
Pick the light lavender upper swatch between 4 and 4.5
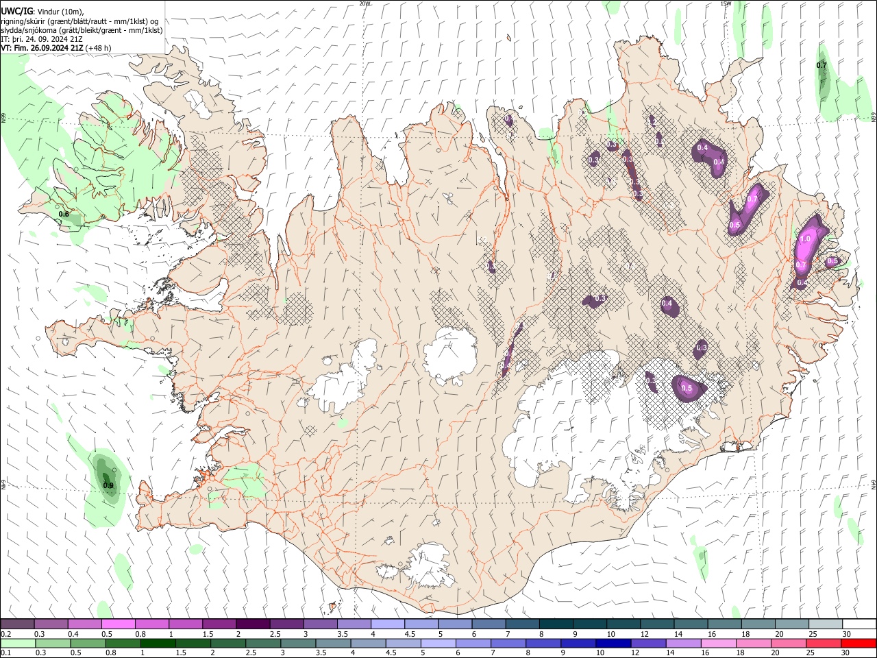tap(388, 624)
